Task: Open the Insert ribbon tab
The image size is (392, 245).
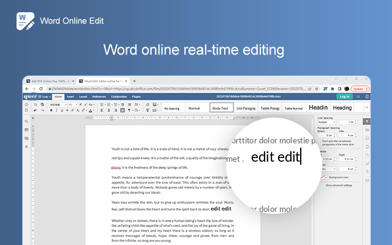Action: (x=70, y=96)
